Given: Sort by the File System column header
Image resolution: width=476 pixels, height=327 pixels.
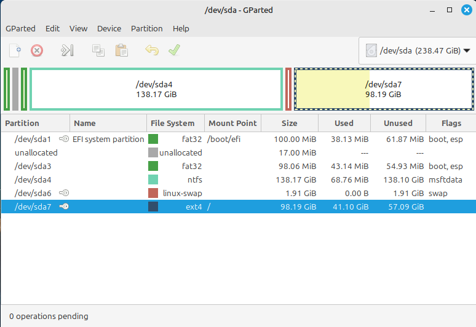Looking at the screenshot, I should 175,123.
